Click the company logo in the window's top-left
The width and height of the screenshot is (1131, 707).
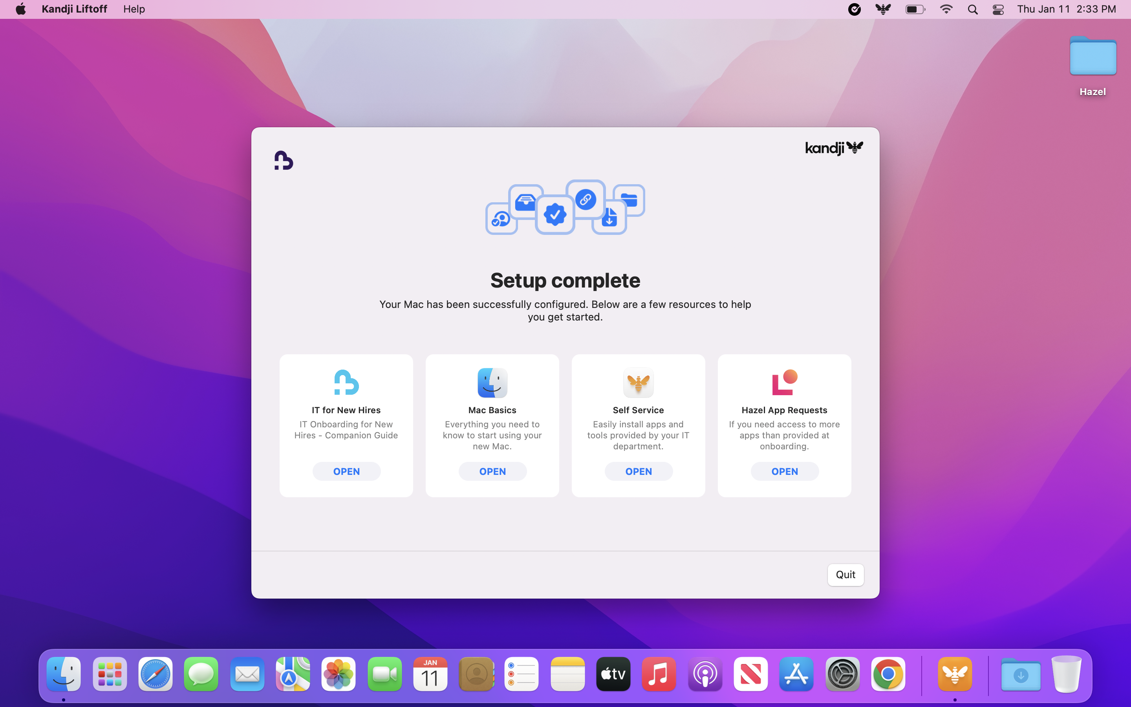point(284,160)
